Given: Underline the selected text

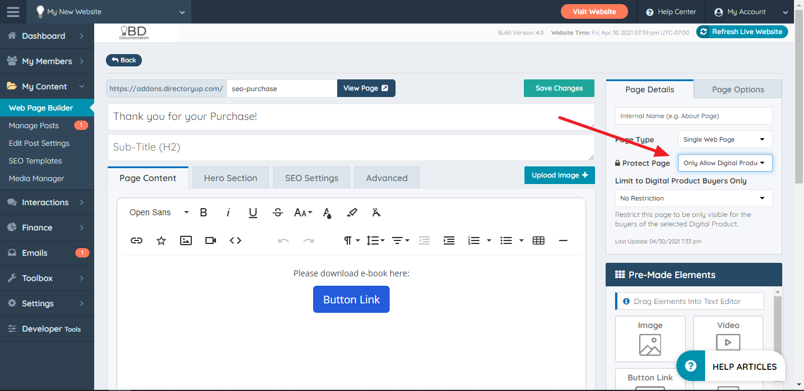Looking at the screenshot, I should [253, 212].
